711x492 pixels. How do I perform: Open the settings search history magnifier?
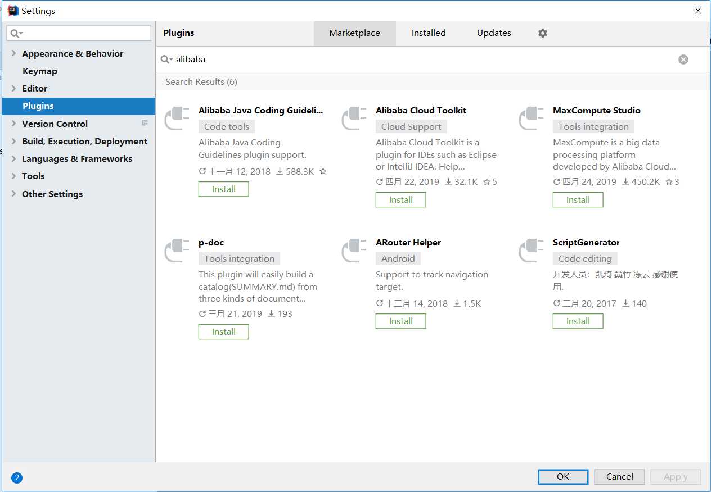pyautogui.click(x=16, y=34)
